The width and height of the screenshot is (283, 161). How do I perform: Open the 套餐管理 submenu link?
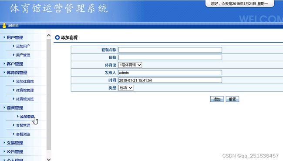pyautogui.click(x=23, y=125)
